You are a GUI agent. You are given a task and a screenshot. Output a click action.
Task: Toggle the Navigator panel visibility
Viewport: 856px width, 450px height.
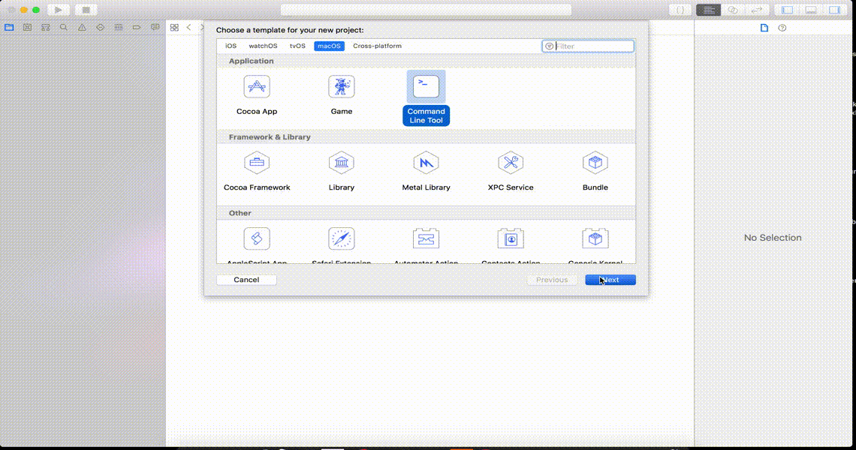787,10
